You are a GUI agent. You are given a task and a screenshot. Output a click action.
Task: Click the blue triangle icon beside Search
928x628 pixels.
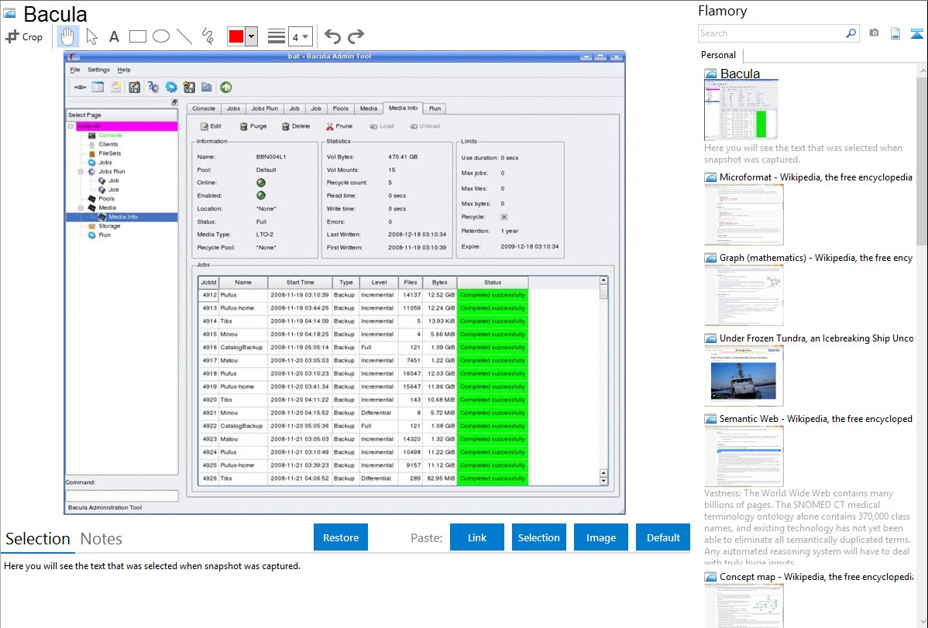(916, 33)
